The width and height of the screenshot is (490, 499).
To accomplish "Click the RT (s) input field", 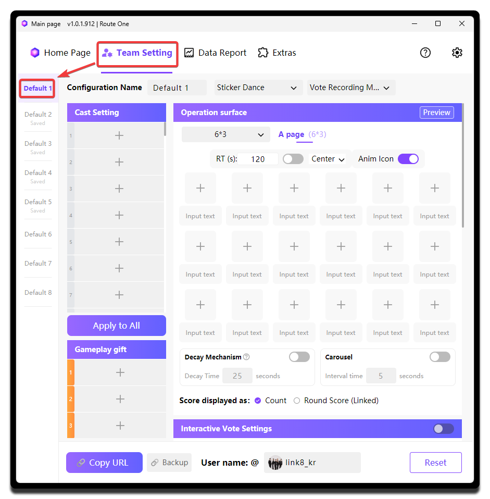I will click(258, 159).
